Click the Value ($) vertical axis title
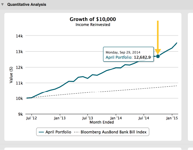This screenshot has width=193, height=150. tap(11, 75)
